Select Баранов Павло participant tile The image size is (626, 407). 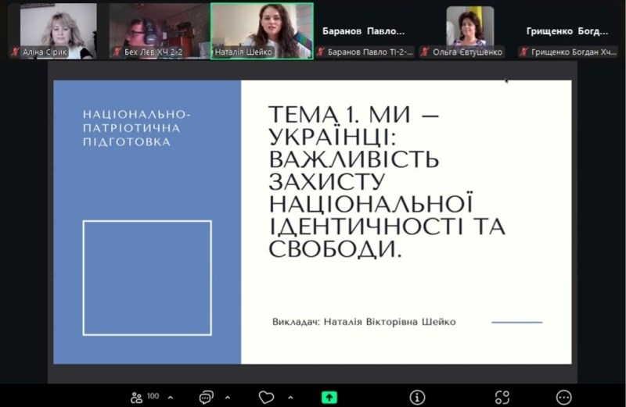pyautogui.click(x=365, y=31)
